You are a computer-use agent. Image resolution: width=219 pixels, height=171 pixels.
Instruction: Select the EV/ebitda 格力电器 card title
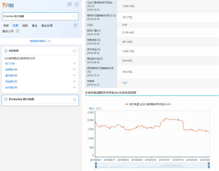click(21, 99)
